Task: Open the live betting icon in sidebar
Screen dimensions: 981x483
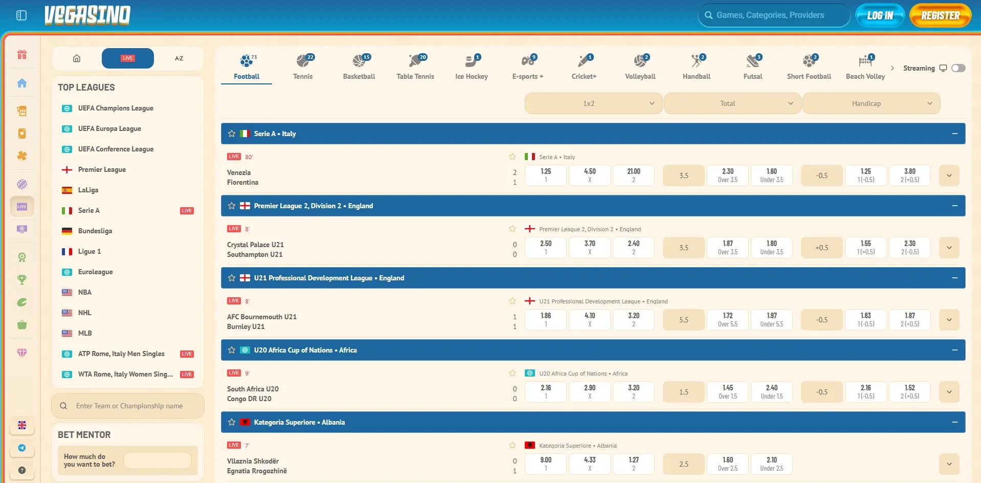Action: [x=22, y=207]
